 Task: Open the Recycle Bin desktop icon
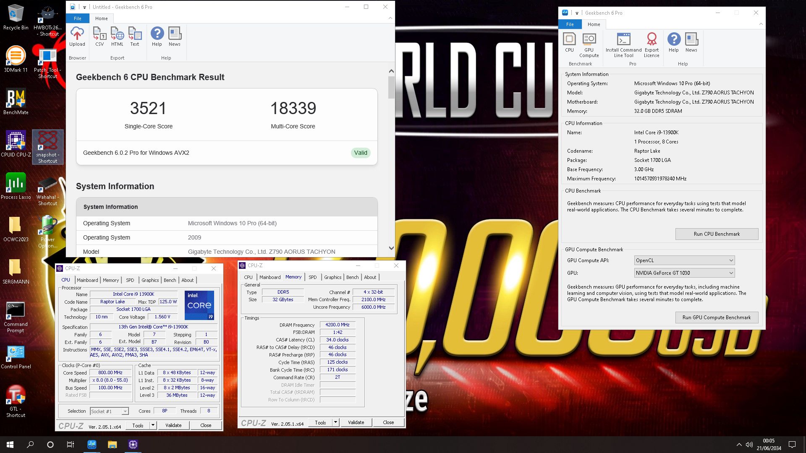click(16, 17)
